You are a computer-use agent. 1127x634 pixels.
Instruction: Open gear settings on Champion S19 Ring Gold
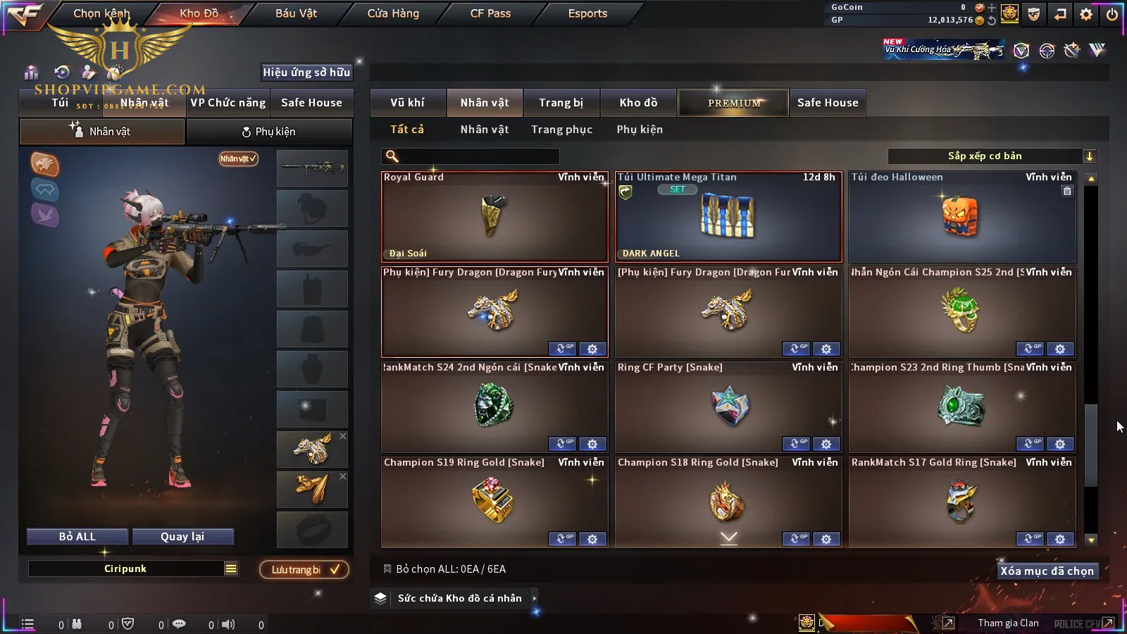(592, 539)
